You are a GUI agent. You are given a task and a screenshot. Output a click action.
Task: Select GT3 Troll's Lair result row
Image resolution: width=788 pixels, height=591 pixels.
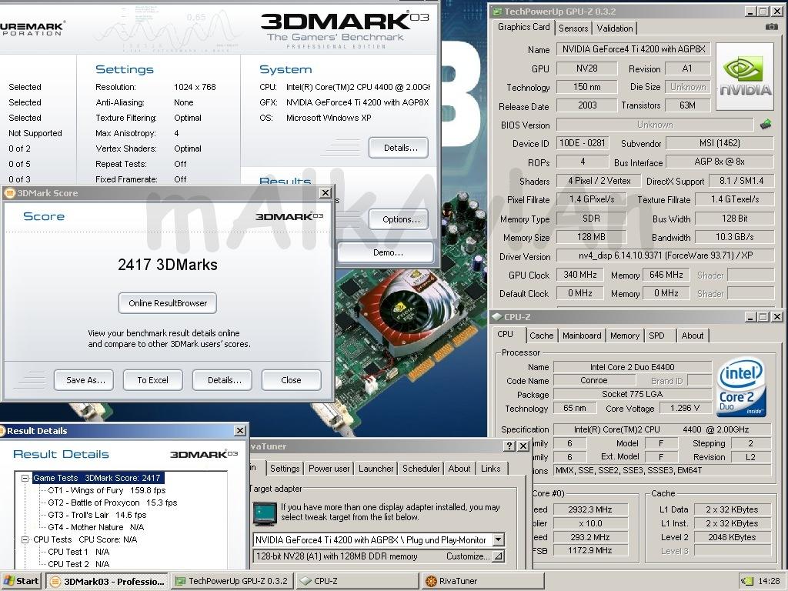point(97,515)
